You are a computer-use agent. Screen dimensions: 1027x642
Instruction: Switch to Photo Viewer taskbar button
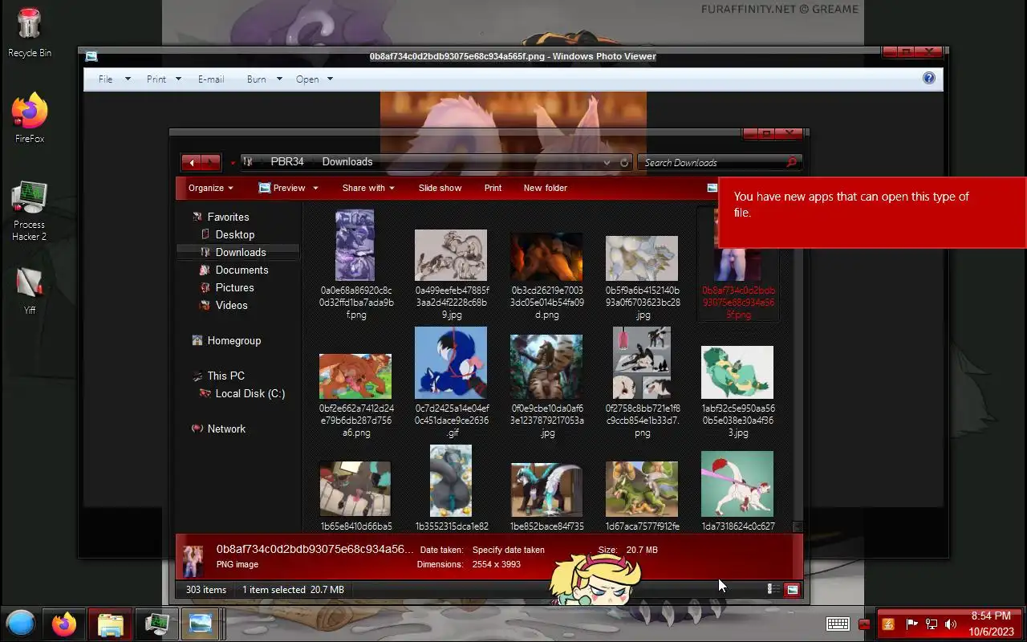click(x=200, y=624)
